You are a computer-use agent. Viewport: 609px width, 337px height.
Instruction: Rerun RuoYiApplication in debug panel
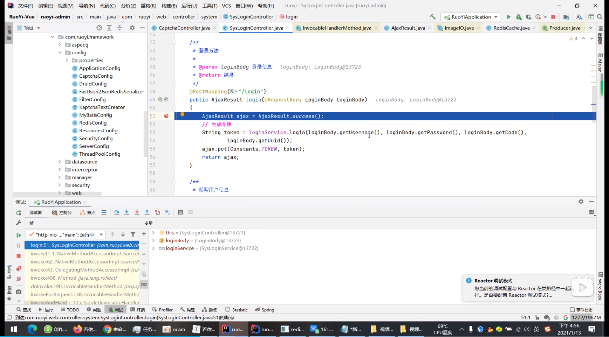click(x=19, y=213)
